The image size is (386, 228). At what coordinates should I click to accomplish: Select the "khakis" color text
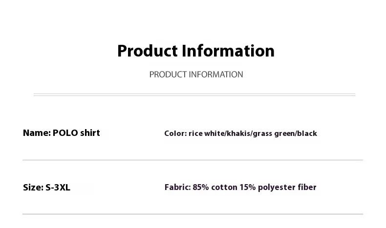click(x=238, y=133)
